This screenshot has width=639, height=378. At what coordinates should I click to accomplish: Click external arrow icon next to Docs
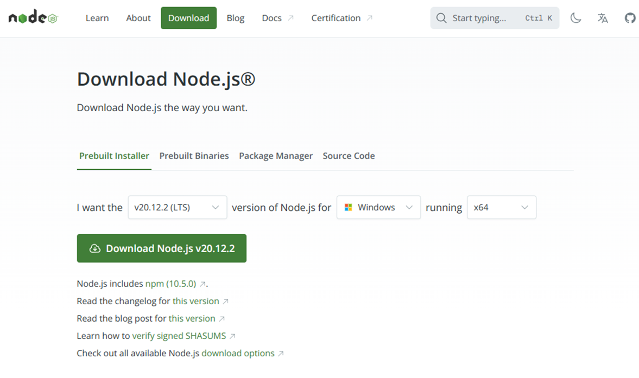coord(290,18)
